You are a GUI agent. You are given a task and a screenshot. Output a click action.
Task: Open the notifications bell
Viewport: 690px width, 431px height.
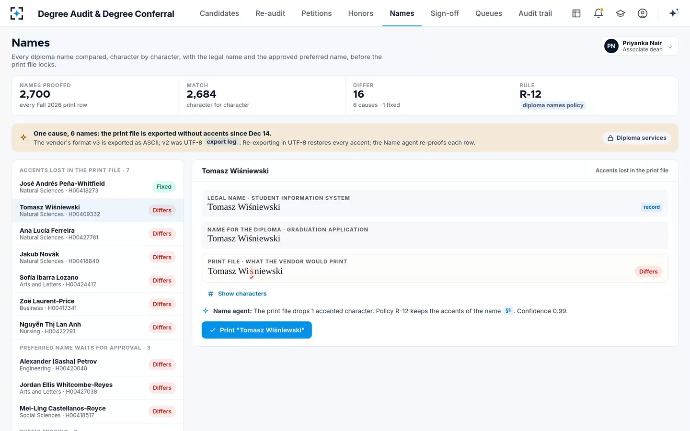click(598, 13)
